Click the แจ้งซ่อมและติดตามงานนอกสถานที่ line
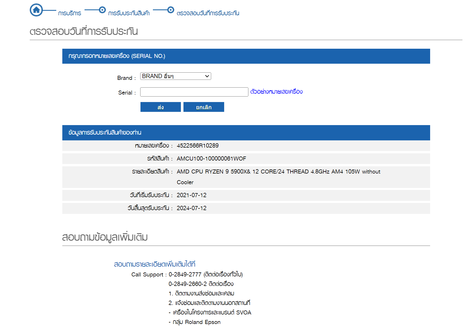This screenshot has height=326, width=476. [x=209, y=303]
